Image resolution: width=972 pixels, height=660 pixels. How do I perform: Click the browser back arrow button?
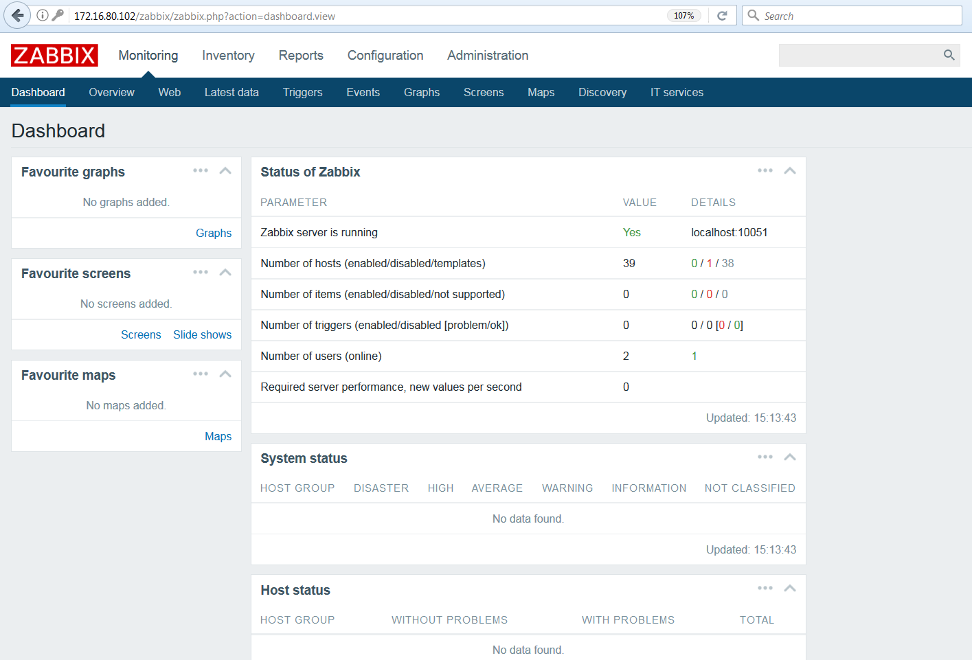coord(16,15)
